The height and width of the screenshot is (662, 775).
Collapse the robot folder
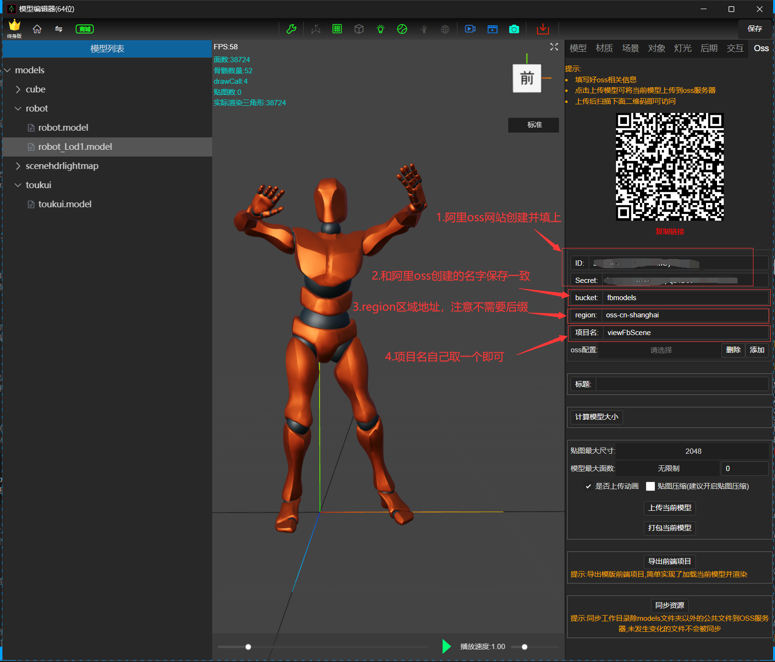click(x=18, y=109)
